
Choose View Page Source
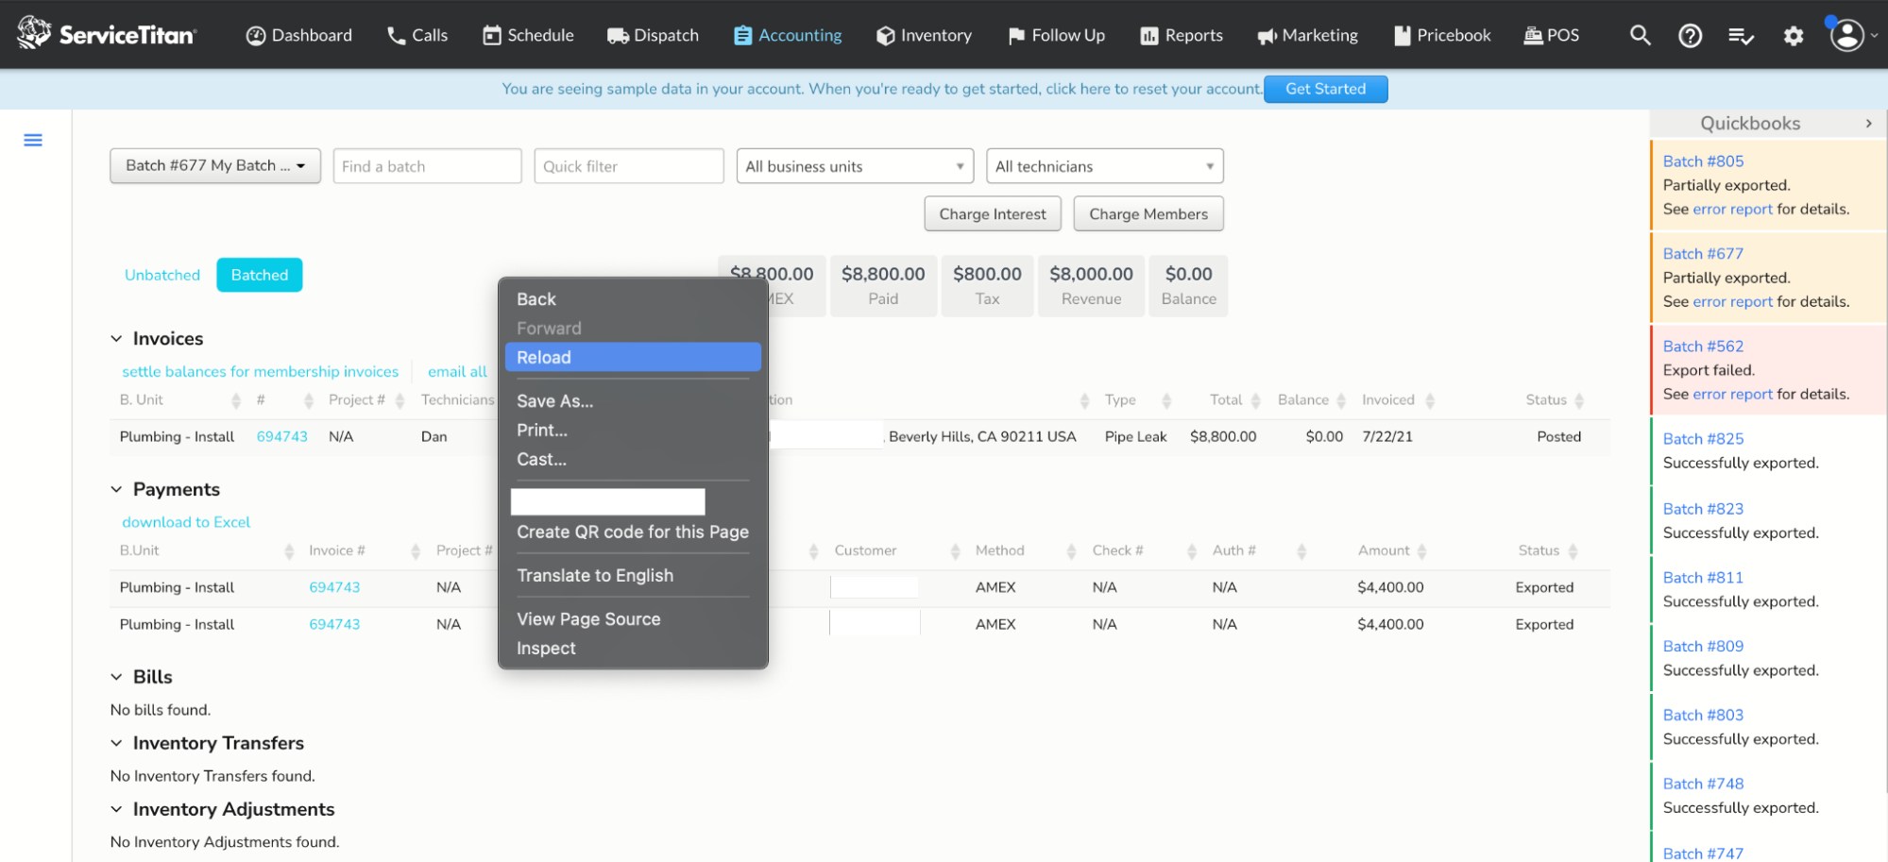(633, 619)
